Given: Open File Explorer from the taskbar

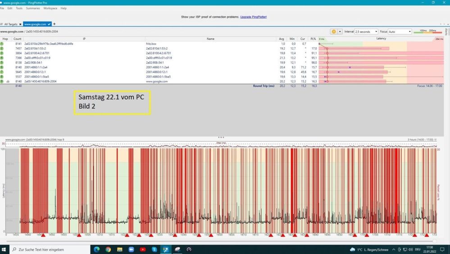Looking at the screenshot, I should pos(120,249).
